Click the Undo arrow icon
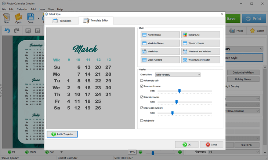 click(7, 31)
